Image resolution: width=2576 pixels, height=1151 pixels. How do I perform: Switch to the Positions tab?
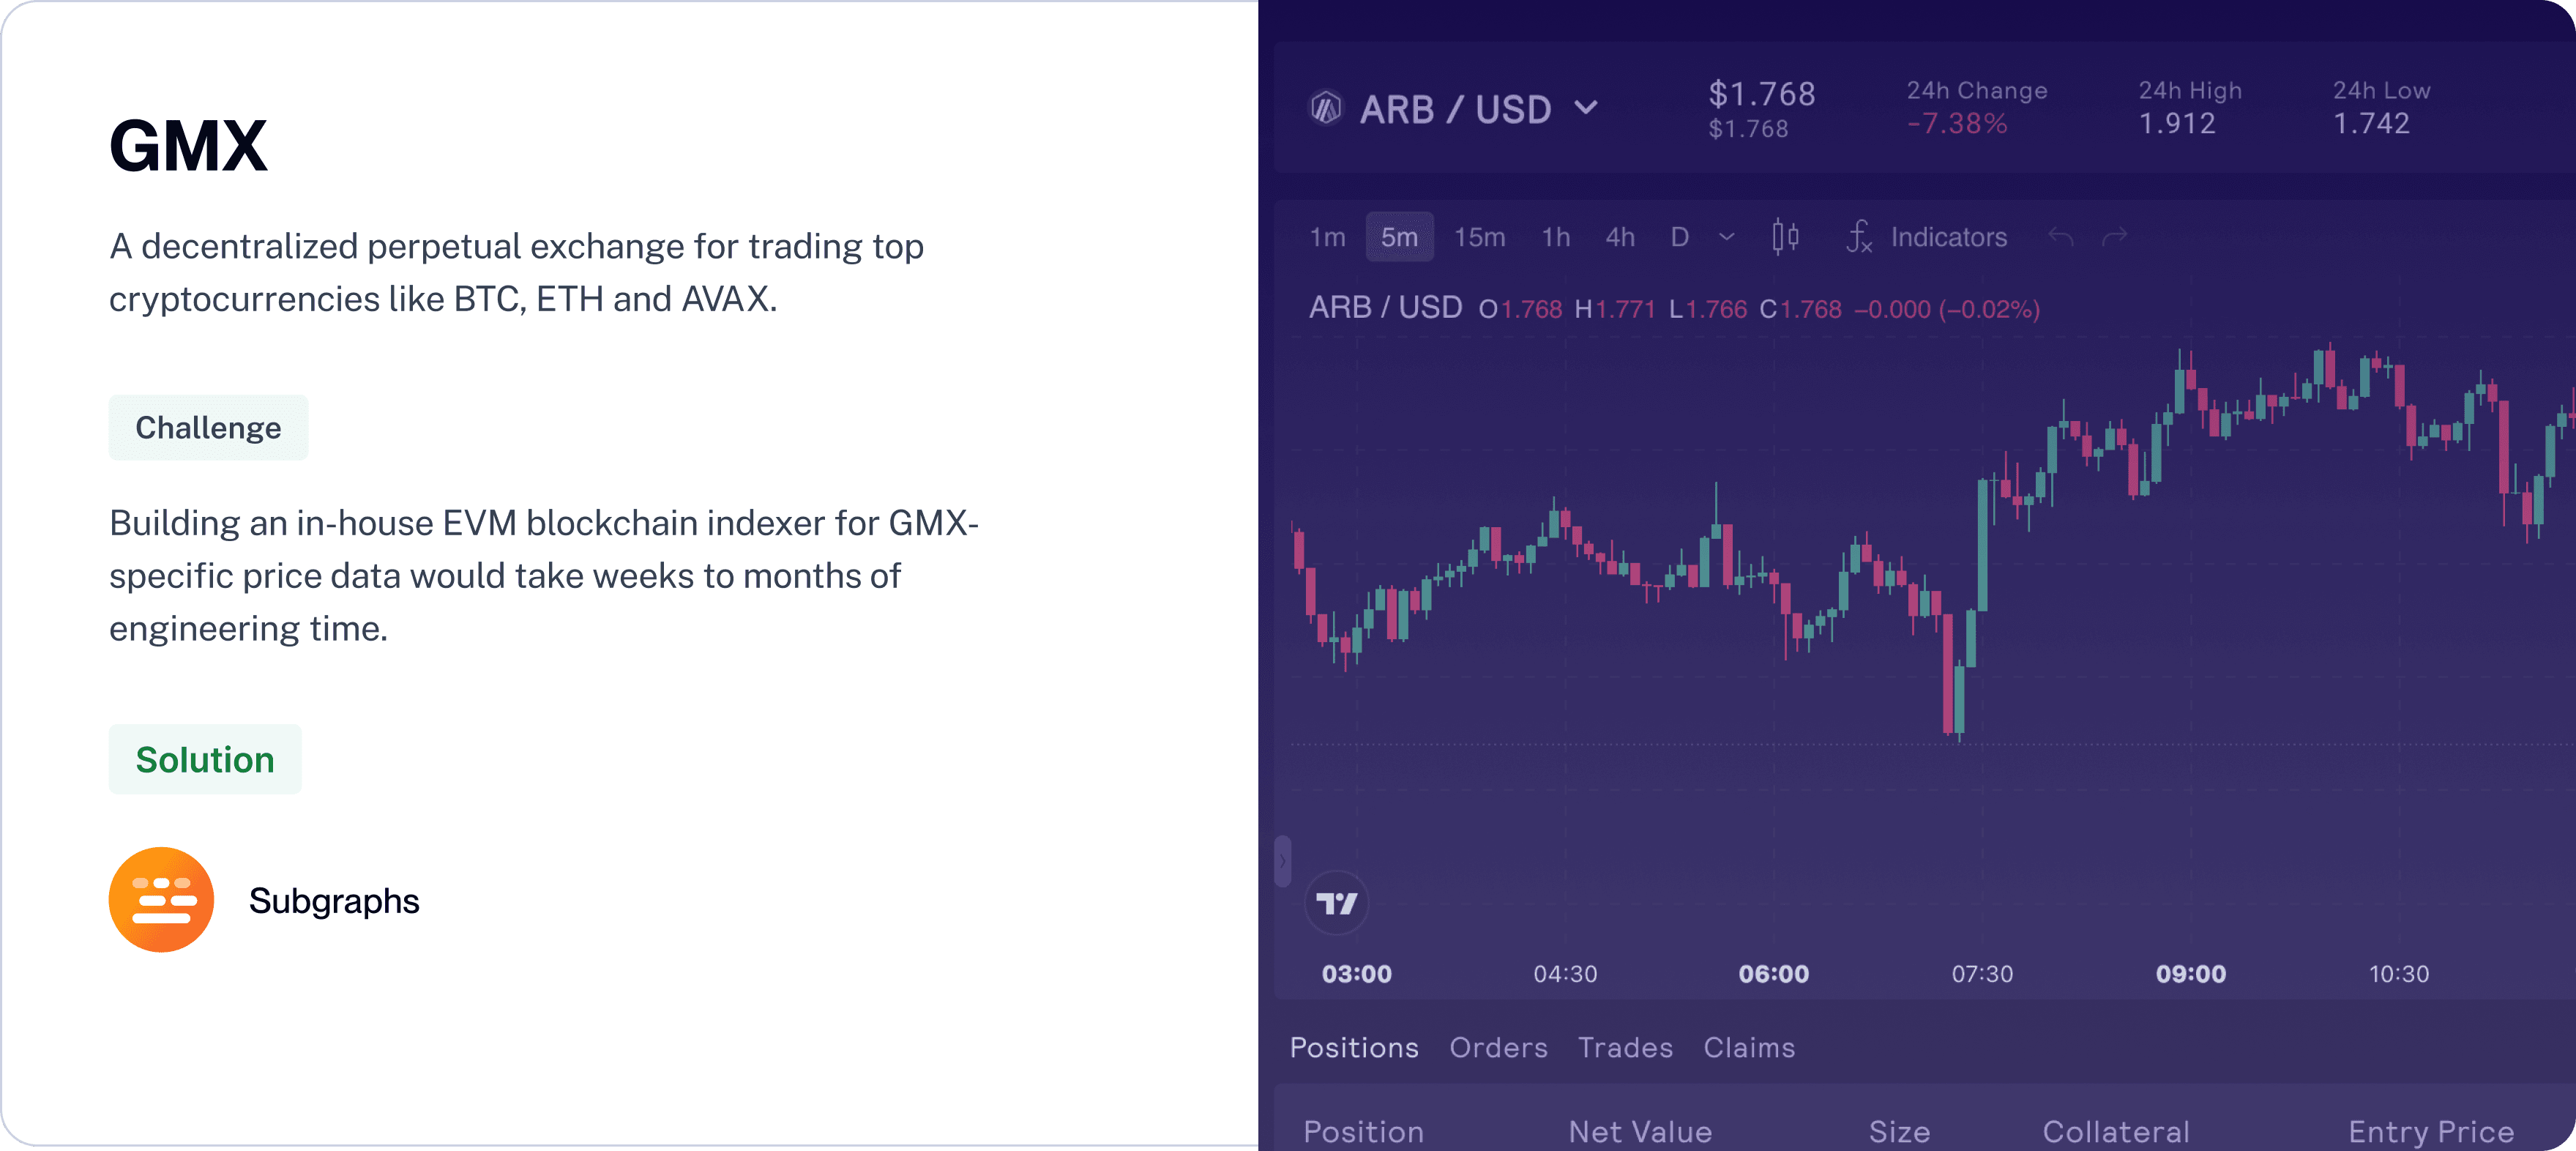(1354, 1047)
